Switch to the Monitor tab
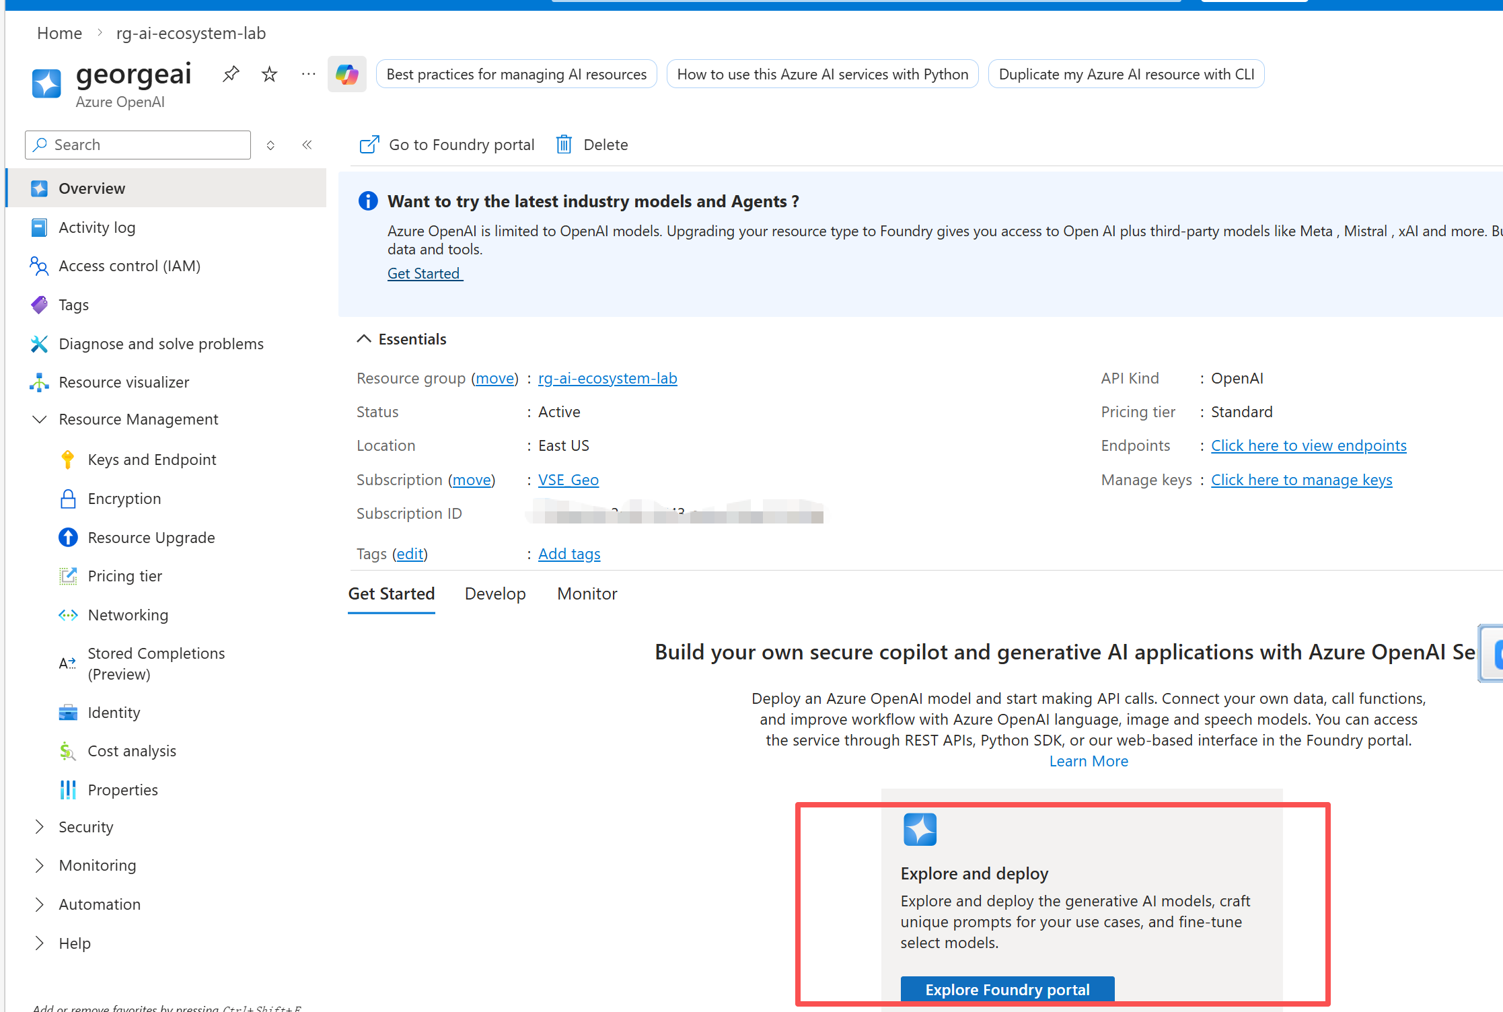The width and height of the screenshot is (1503, 1012). (587, 593)
